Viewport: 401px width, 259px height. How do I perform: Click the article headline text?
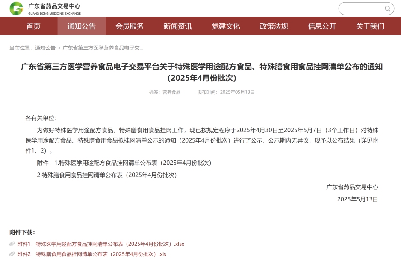click(x=202, y=72)
